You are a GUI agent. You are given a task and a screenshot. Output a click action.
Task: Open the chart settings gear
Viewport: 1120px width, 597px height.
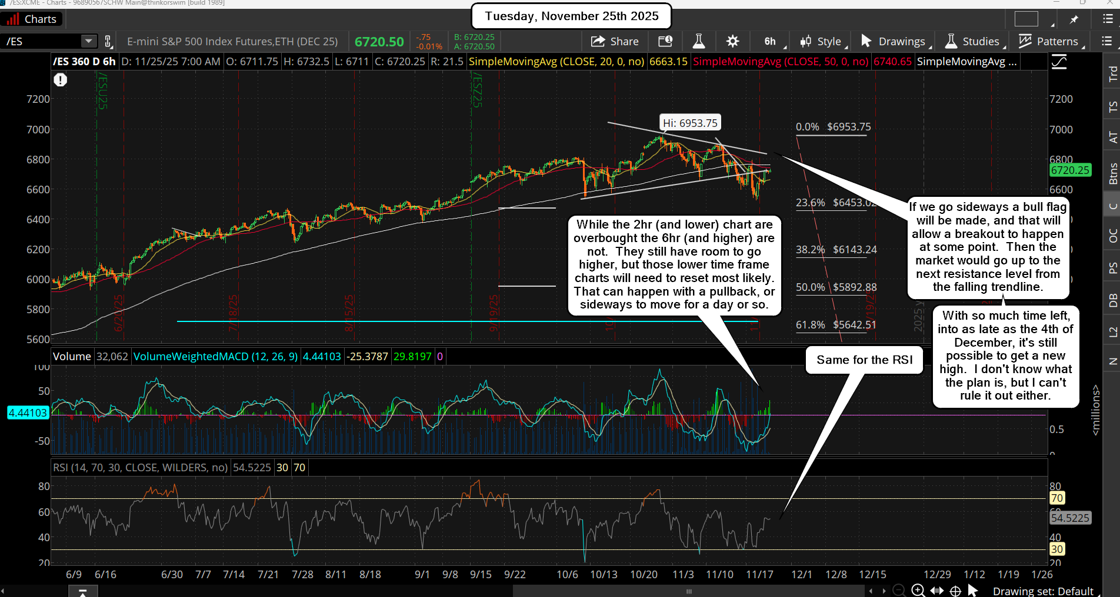(x=732, y=41)
